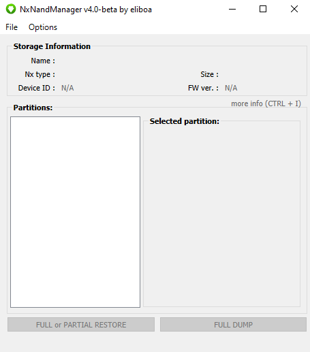Image resolution: width=310 pixels, height=352 pixels.
Task: Click the Size field label
Action: click(x=209, y=74)
